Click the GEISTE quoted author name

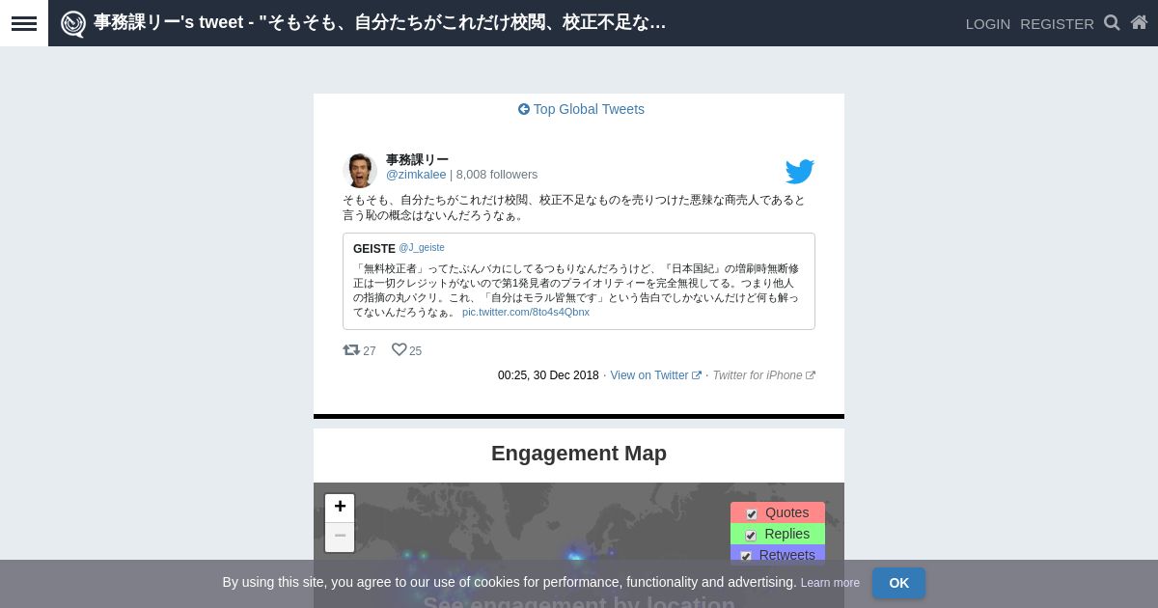(x=374, y=249)
